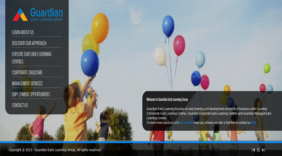Open Employment Opportunities page
The image size is (282, 156).
pyautogui.click(x=31, y=95)
